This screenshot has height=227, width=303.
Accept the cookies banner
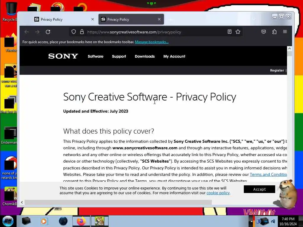pos(259,189)
